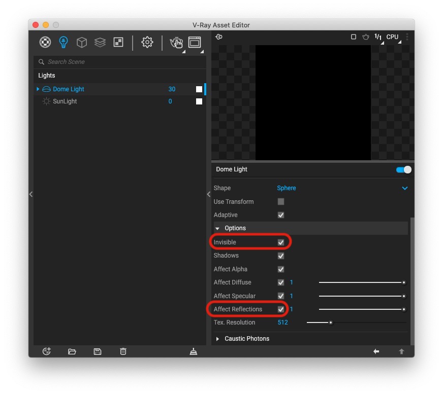Change the 1/1 preview ratio
Image resolution: width=443 pixels, height=395 pixels.
click(378, 37)
